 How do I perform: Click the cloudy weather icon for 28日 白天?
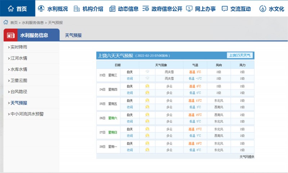(x=147, y=143)
